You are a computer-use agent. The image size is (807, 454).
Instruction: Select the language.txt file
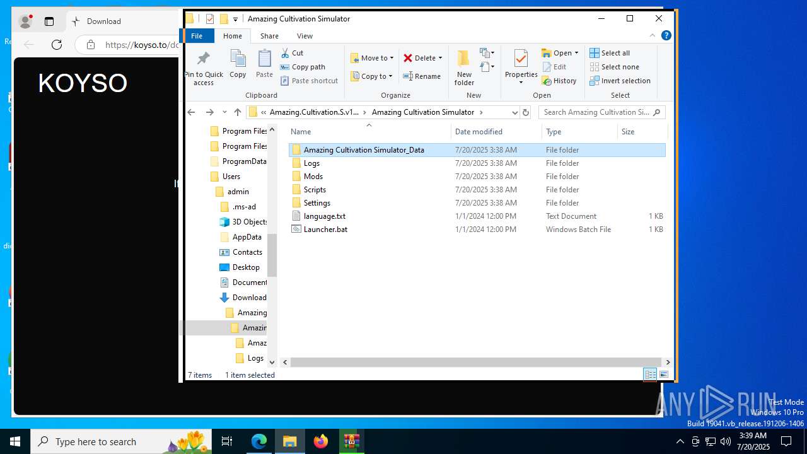click(x=477, y=216)
